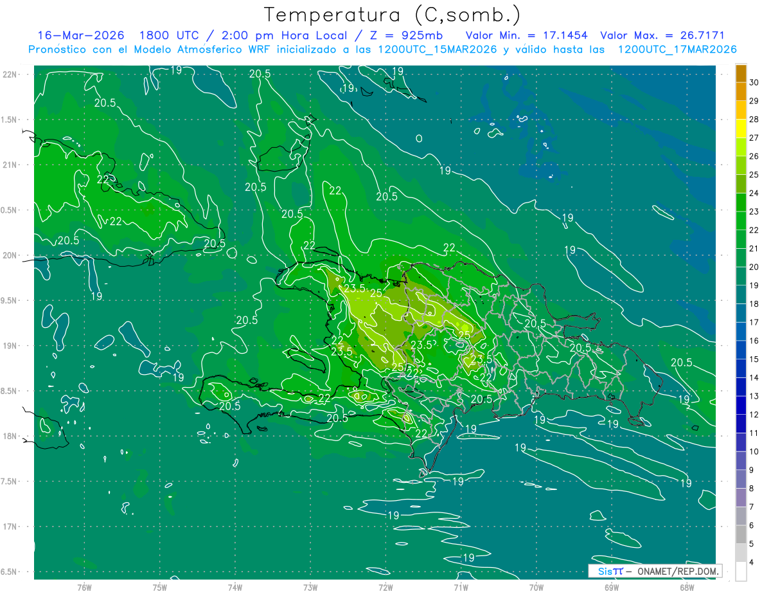This screenshot has height=596, width=771.
Task: Click color legend label "10"
Action: tap(754, 451)
